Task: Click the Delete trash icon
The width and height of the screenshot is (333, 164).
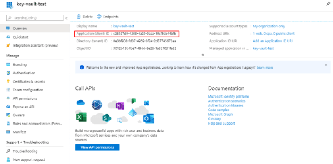Action: click(x=79, y=17)
